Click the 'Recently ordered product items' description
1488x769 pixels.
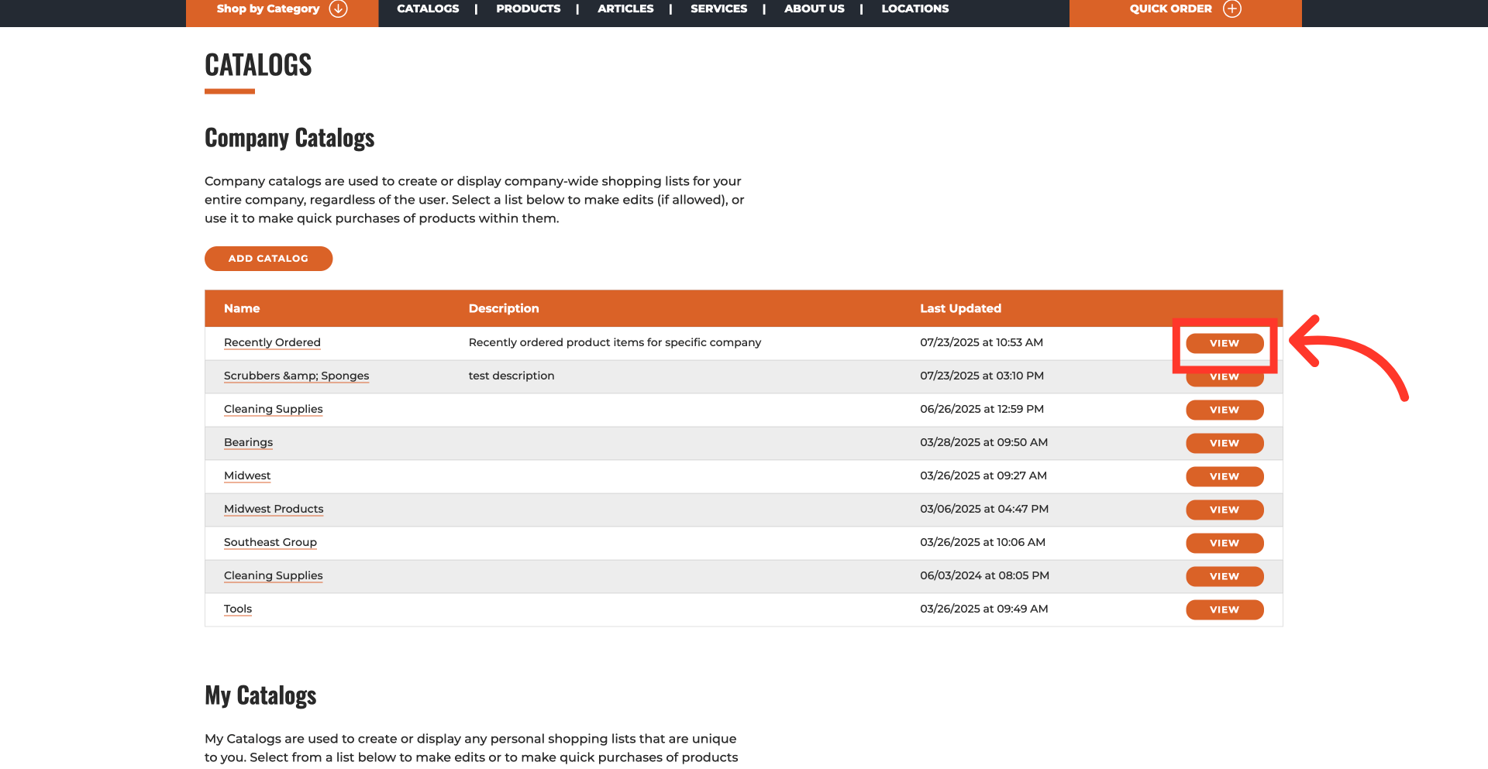pyautogui.click(x=615, y=342)
